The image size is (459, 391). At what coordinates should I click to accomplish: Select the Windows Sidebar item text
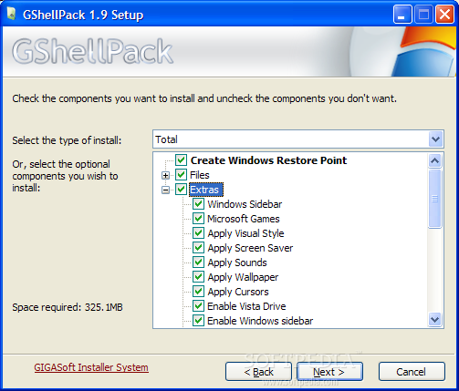(245, 204)
